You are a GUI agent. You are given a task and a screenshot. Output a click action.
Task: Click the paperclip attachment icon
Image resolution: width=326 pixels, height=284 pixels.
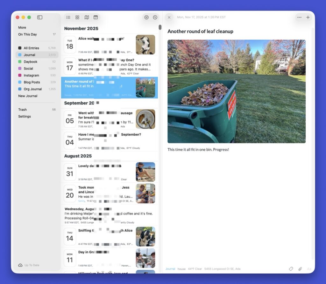coord(300,269)
